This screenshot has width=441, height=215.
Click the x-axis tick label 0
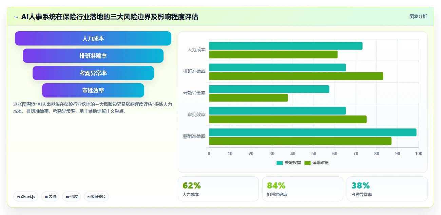click(209, 154)
